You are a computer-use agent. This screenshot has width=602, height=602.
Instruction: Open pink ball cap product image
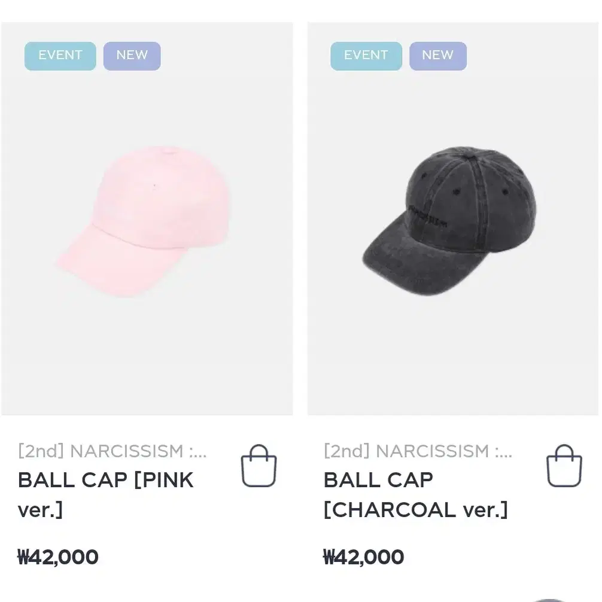click(x=144, y=221)
